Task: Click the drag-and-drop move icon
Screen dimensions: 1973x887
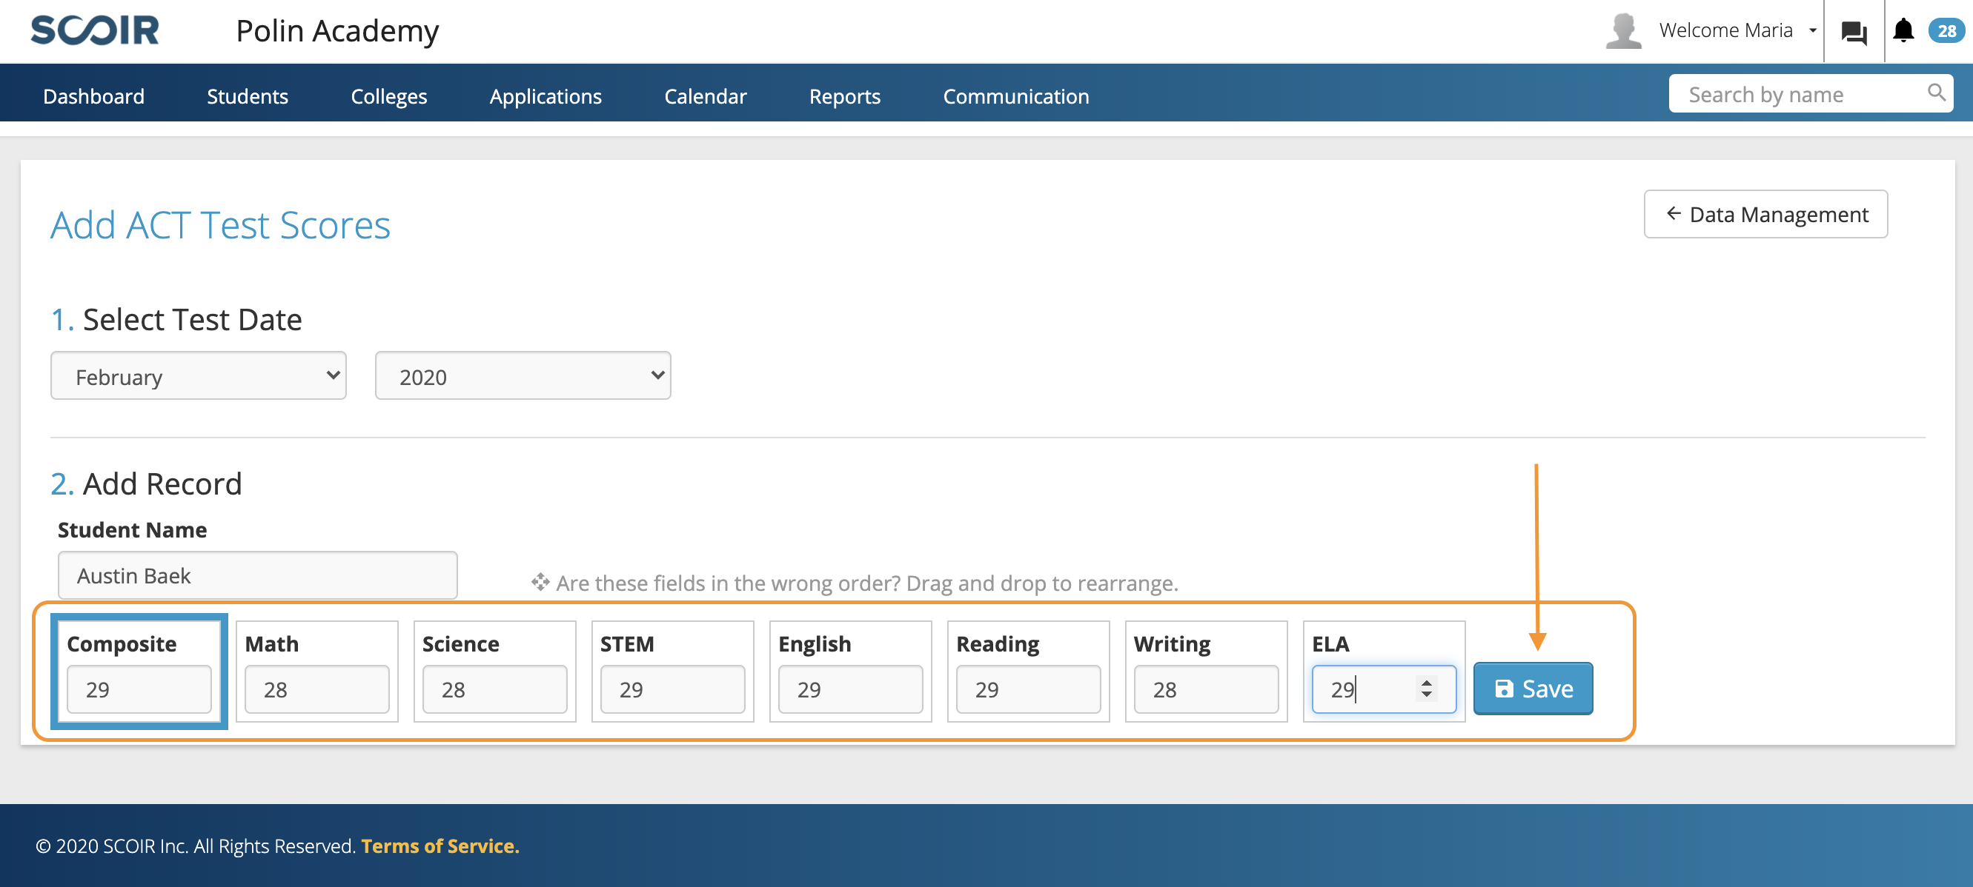Action: point(540,583)
